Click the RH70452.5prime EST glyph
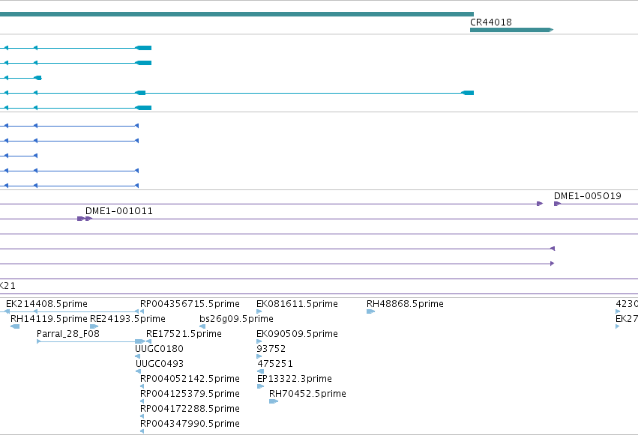Viewport: 638px width, 435px height. (x=274, y=401)
